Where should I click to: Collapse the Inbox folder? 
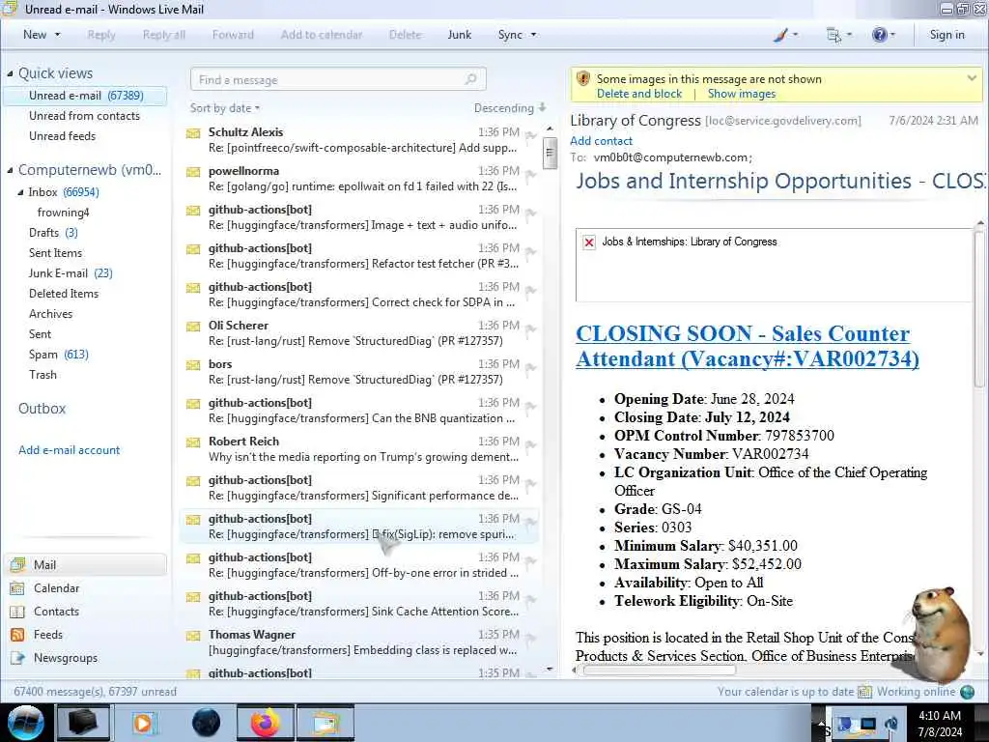coord(20,192)
